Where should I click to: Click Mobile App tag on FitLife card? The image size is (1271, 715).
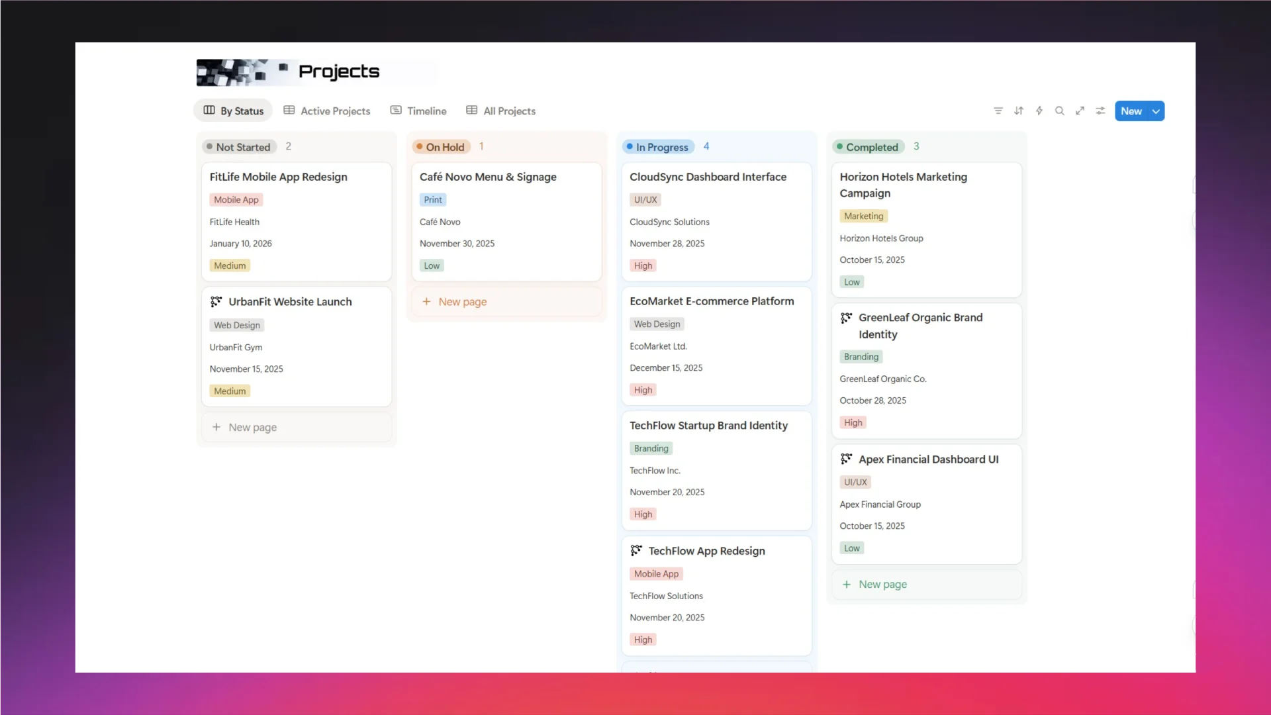[x=236, y=200]
